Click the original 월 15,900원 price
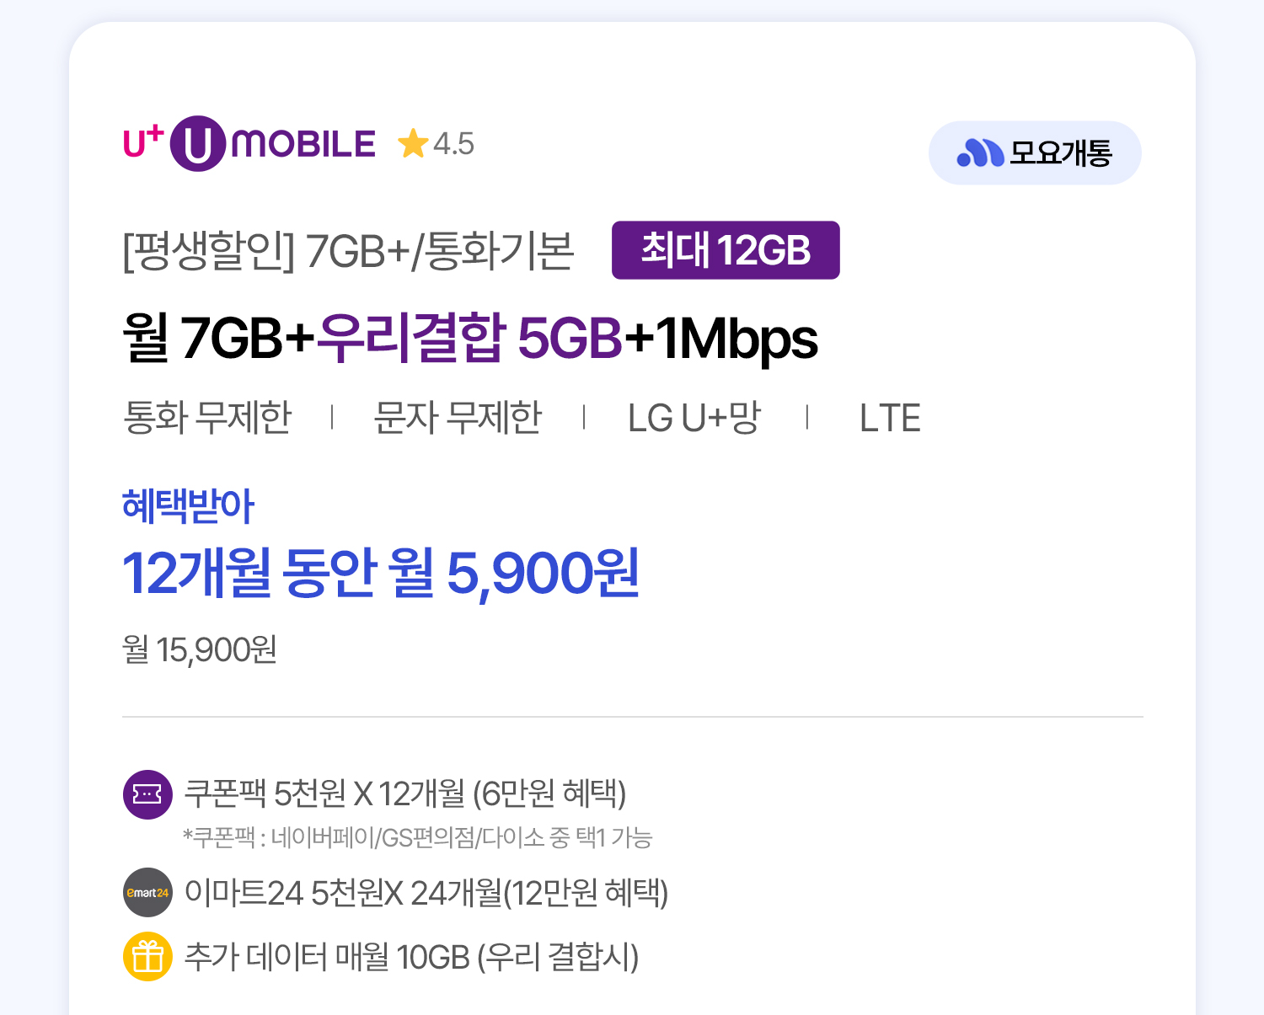Screen dimensions: 1264x1015 (x=200, y=649)
